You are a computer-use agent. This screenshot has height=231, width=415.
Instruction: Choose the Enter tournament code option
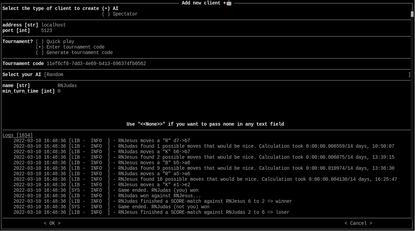[x=70, y=47]
